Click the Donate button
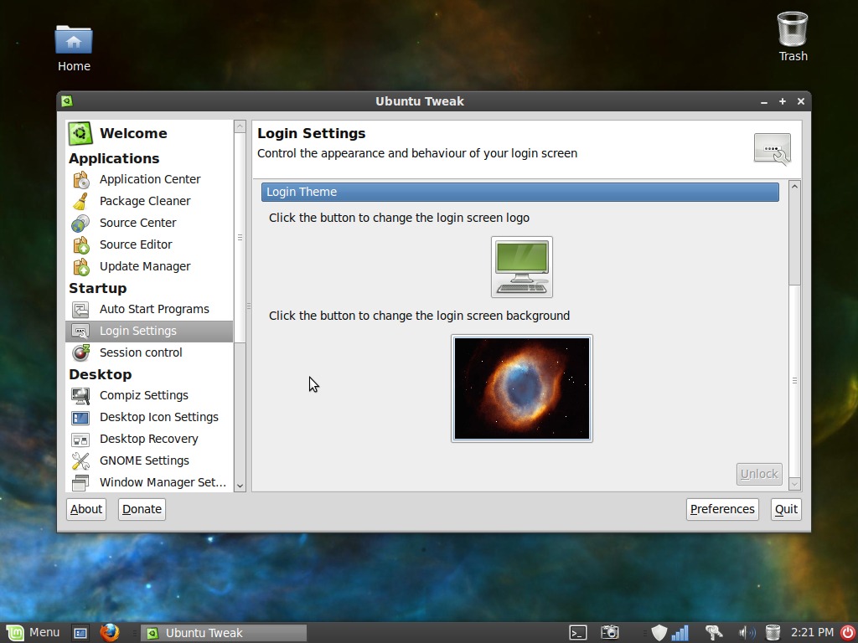858x643 pixels. (x=142, y=510)
